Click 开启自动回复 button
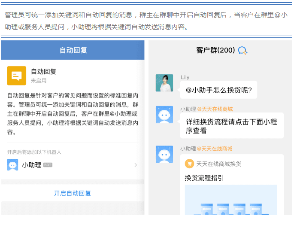The image size is (294, 231). pos(73,193)
